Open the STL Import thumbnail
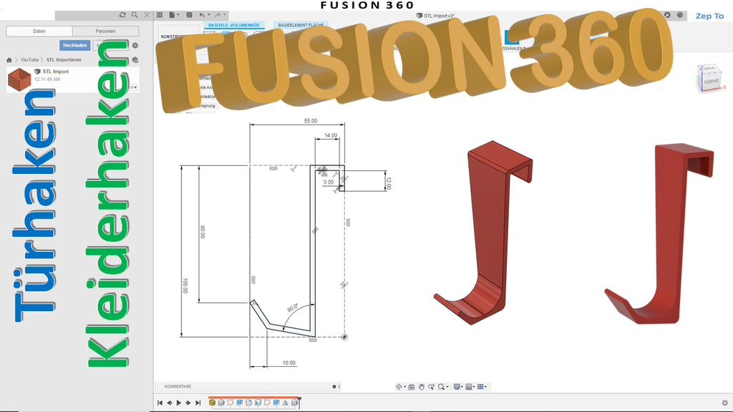The image size is (733, 412). pos(19,79)
